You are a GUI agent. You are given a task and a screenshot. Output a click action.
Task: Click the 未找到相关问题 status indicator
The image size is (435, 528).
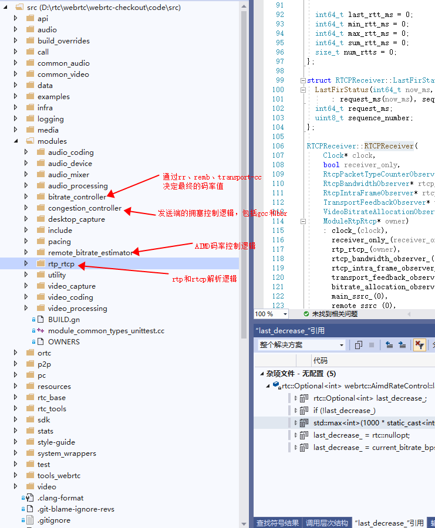[x=331, y=314]
